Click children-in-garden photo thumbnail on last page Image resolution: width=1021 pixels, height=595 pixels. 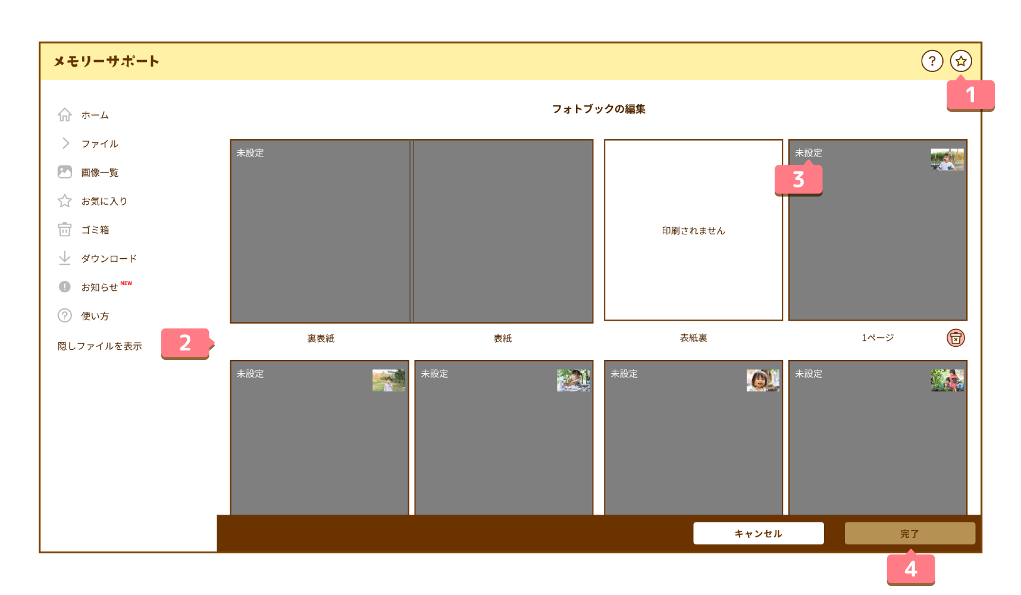947,380
